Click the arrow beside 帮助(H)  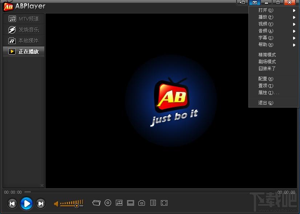point(294,45)
